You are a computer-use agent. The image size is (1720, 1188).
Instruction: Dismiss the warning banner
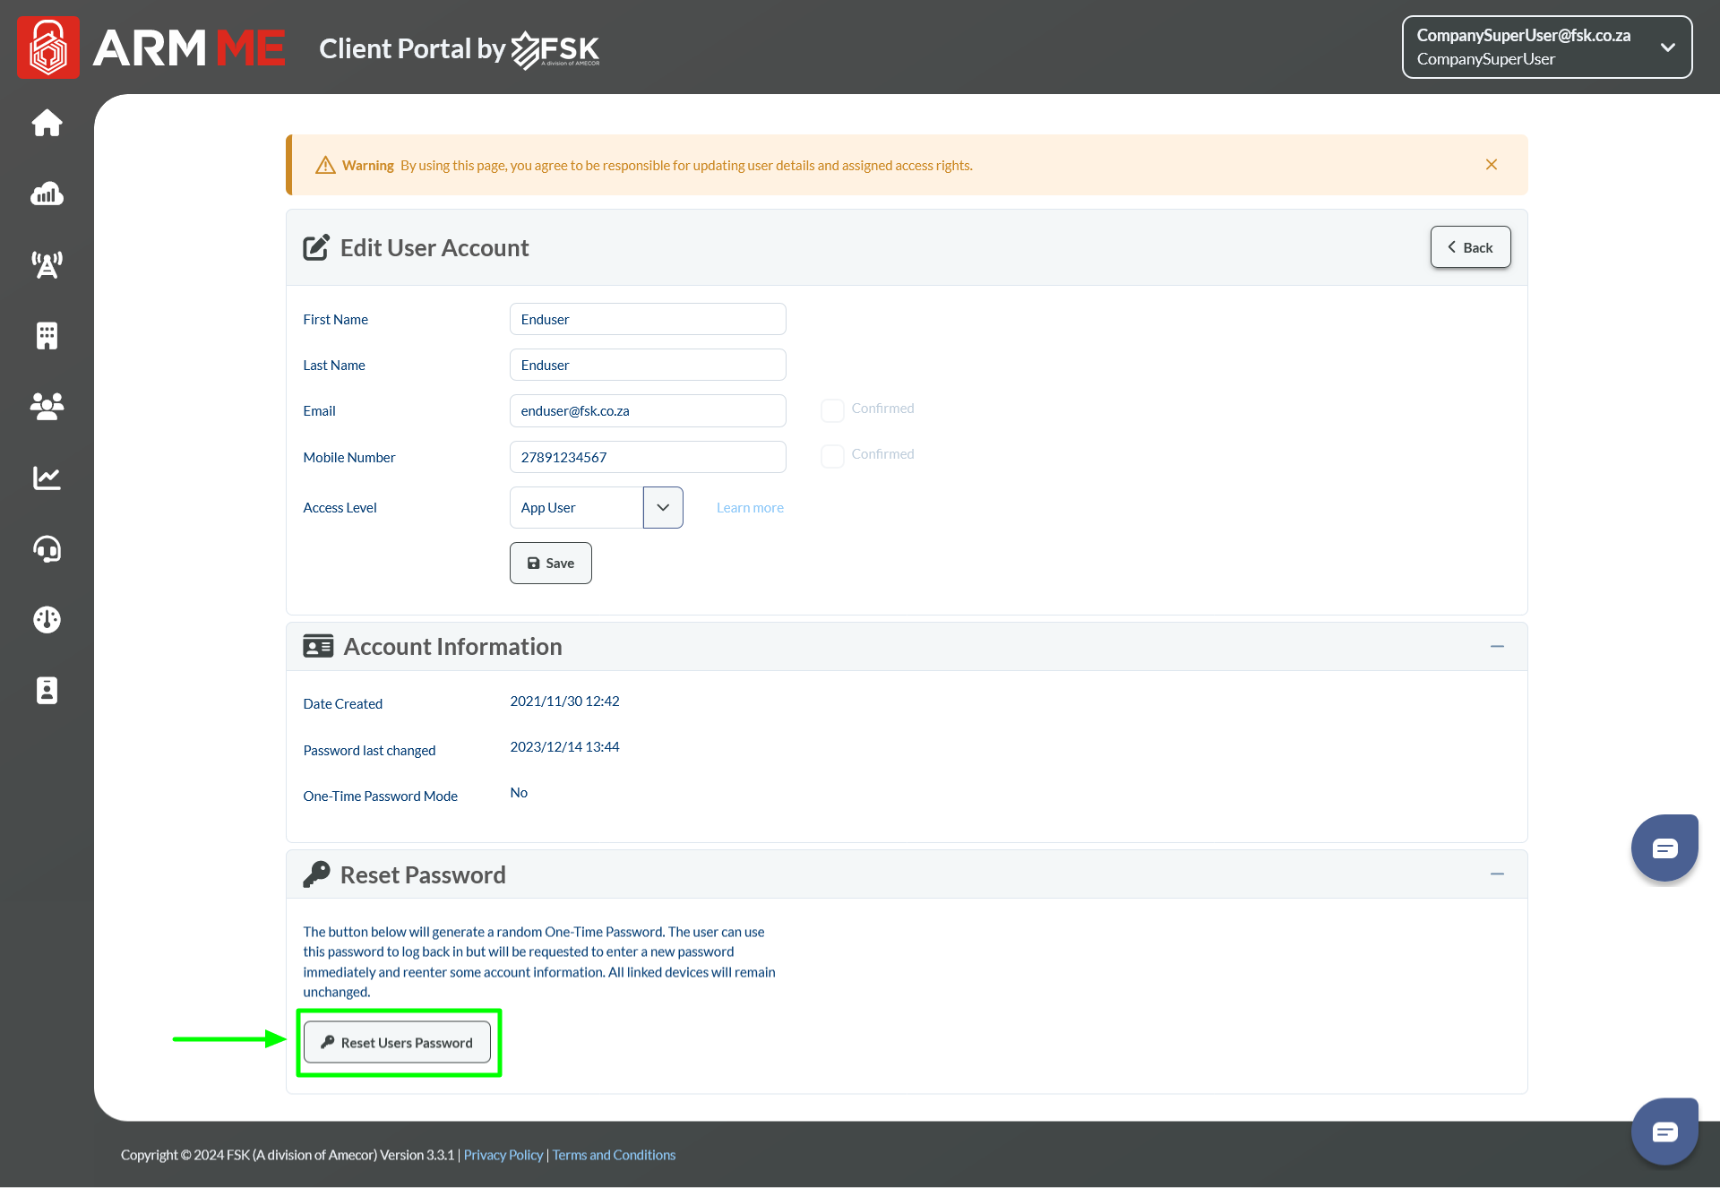1492,165
